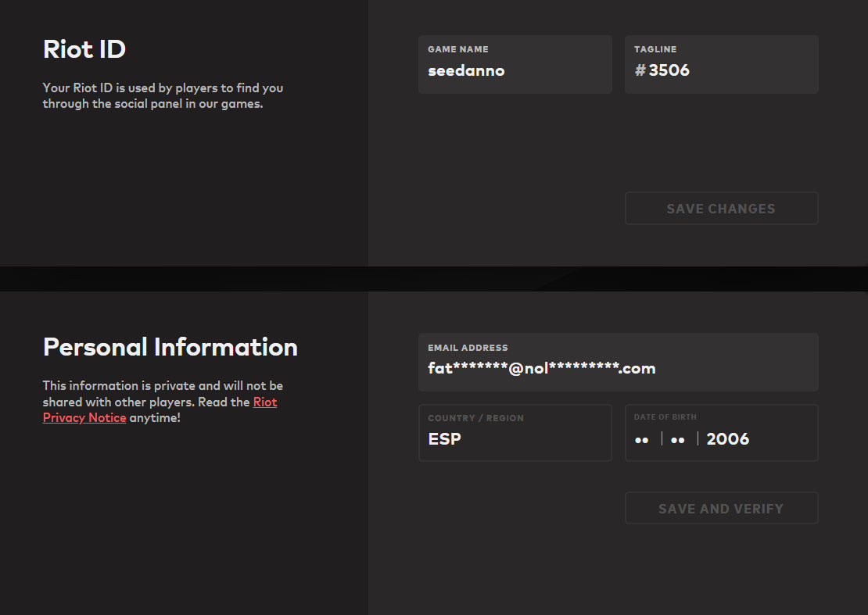The width and height of the screenshot is (868, 615).
Task: Click the EMAIL ADDRESS label
Action: click(x=468, y=348)
